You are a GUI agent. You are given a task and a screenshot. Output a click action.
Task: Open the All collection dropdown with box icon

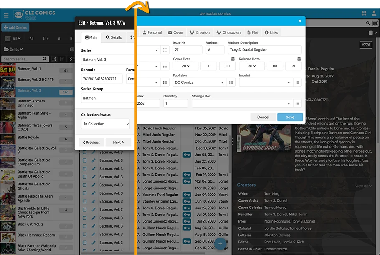pyautogui.click(x=13, y=38)
